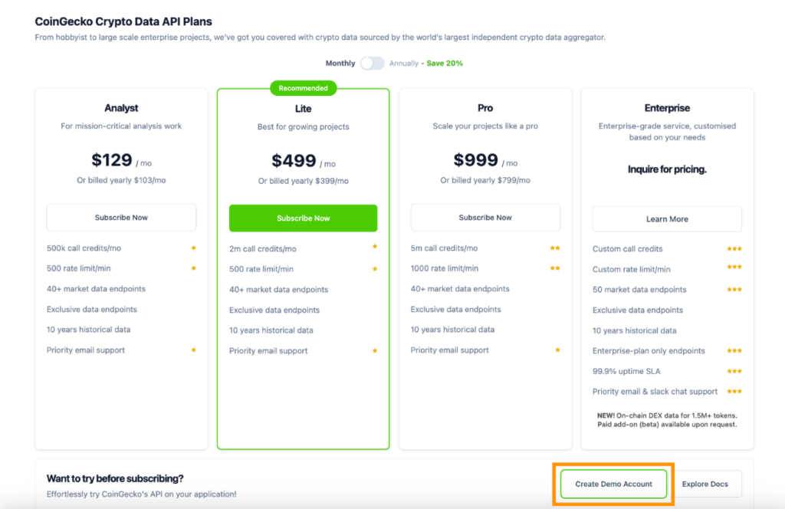
Task: Click the Lite plan $499 price
Action: [x=294, y=161]
